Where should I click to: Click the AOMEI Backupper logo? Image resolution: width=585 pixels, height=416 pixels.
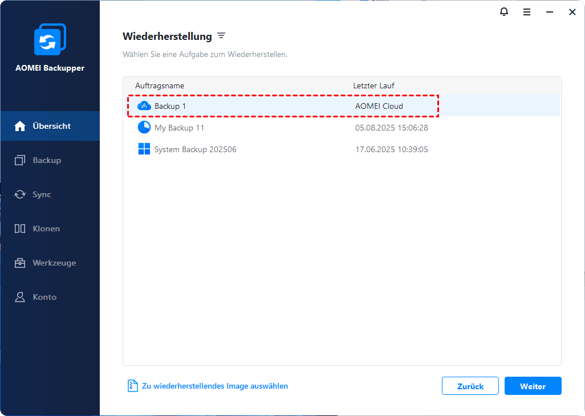(x=50, y=39)
